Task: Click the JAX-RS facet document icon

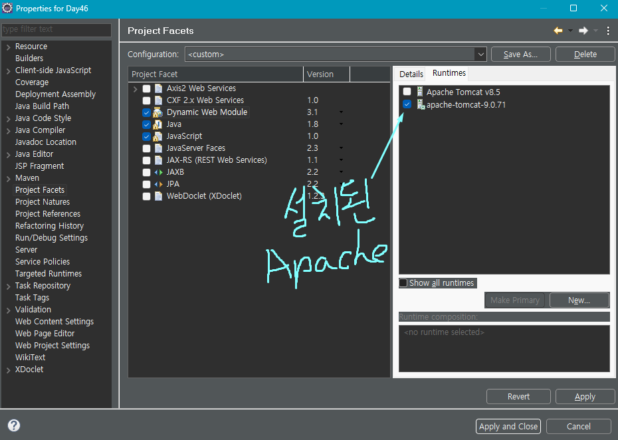Action: click(x=158, y=160)
